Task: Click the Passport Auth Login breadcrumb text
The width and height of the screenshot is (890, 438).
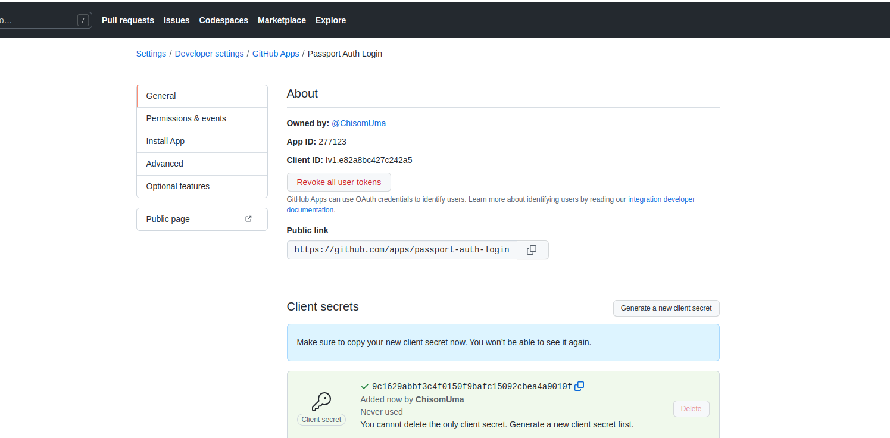Action: coord(345,54)
